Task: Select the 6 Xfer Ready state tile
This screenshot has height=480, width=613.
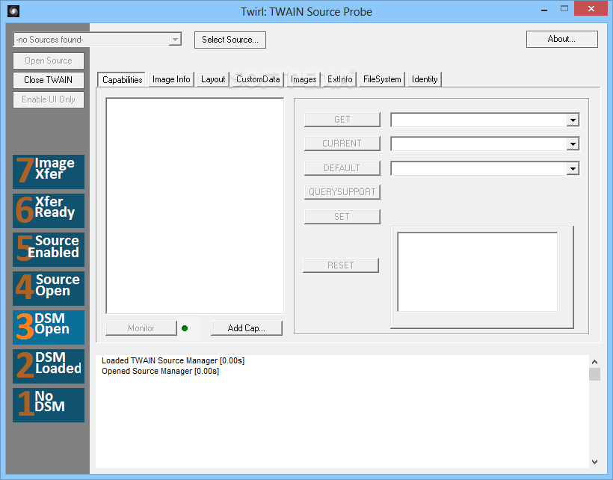Action: point(49,211)
